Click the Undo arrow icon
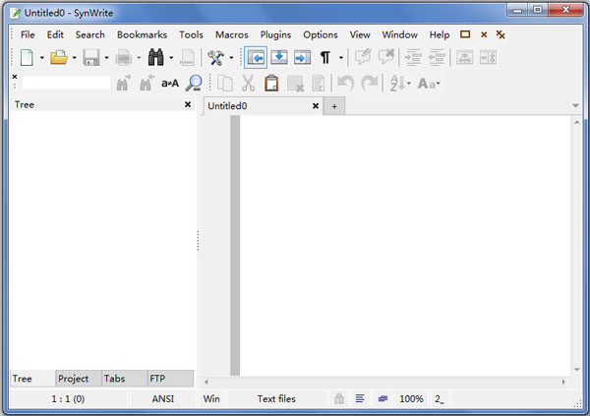The width and height of the screenshot is (590, 416). (345, 84)
